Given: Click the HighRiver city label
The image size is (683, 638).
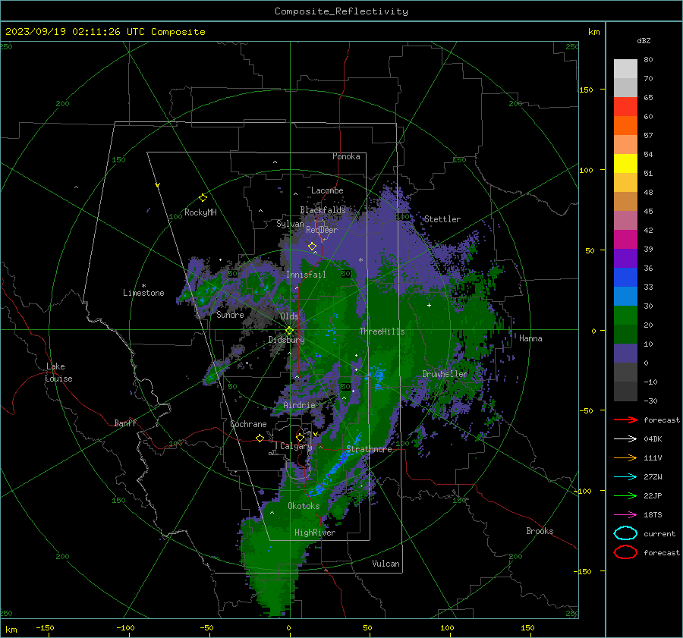Looking at the screenshot, I should [x=315, y=533].
